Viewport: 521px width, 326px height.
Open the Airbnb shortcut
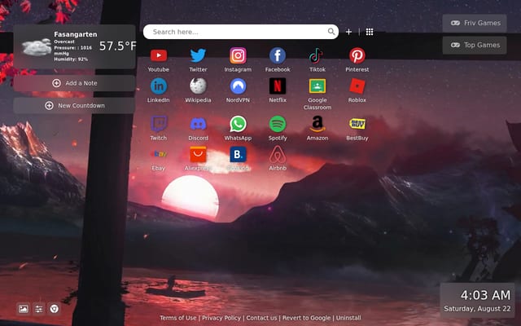(278, 154)
